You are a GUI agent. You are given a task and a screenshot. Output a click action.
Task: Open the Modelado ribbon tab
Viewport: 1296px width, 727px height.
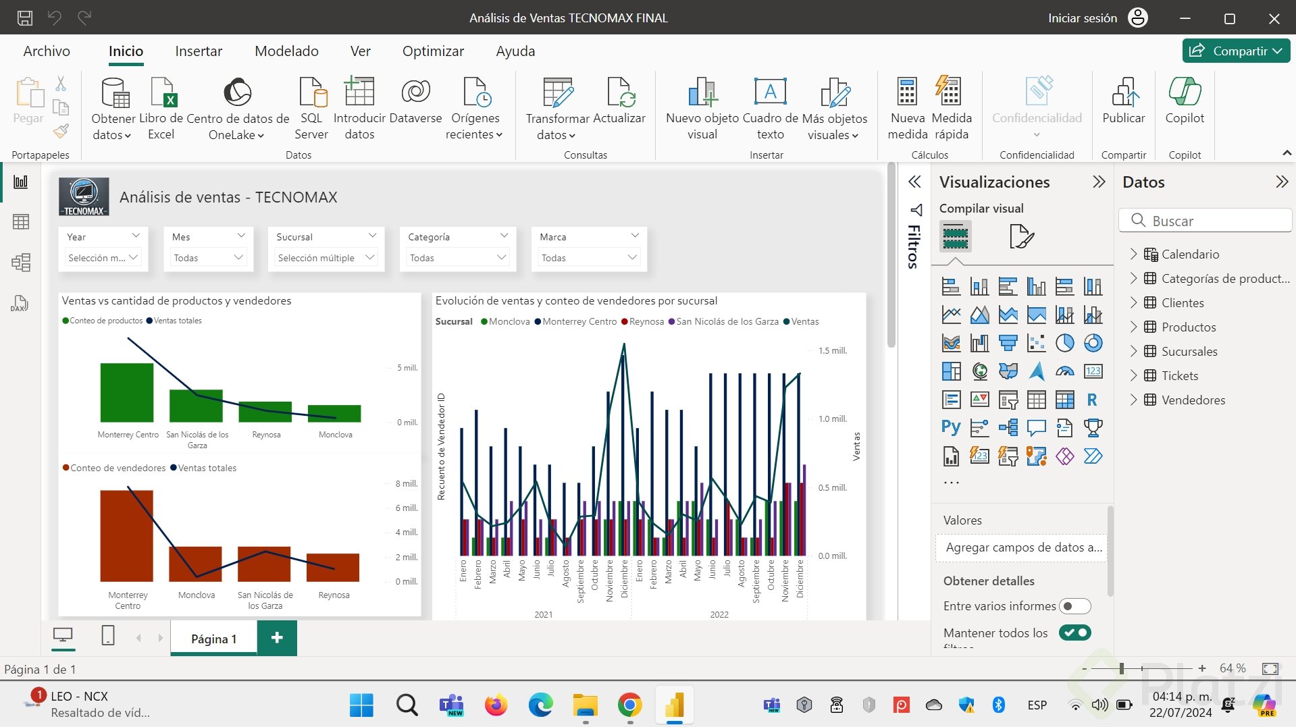coord(286,51)
